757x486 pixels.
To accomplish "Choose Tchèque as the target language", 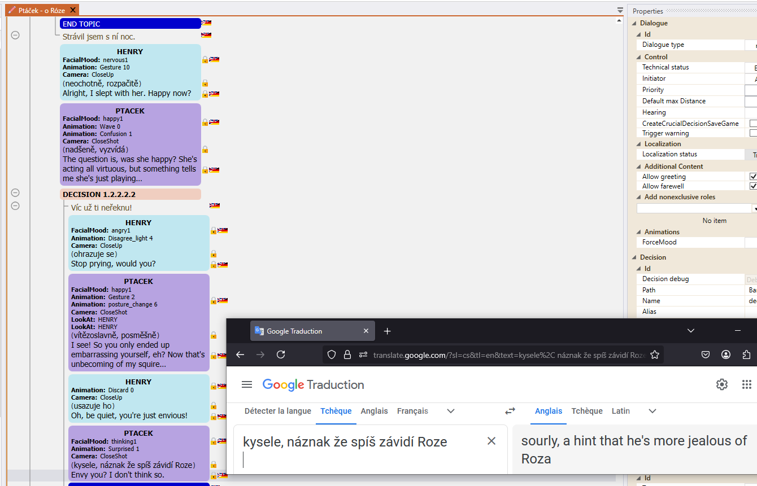I will pyautogui.click(x=587, y=411).
